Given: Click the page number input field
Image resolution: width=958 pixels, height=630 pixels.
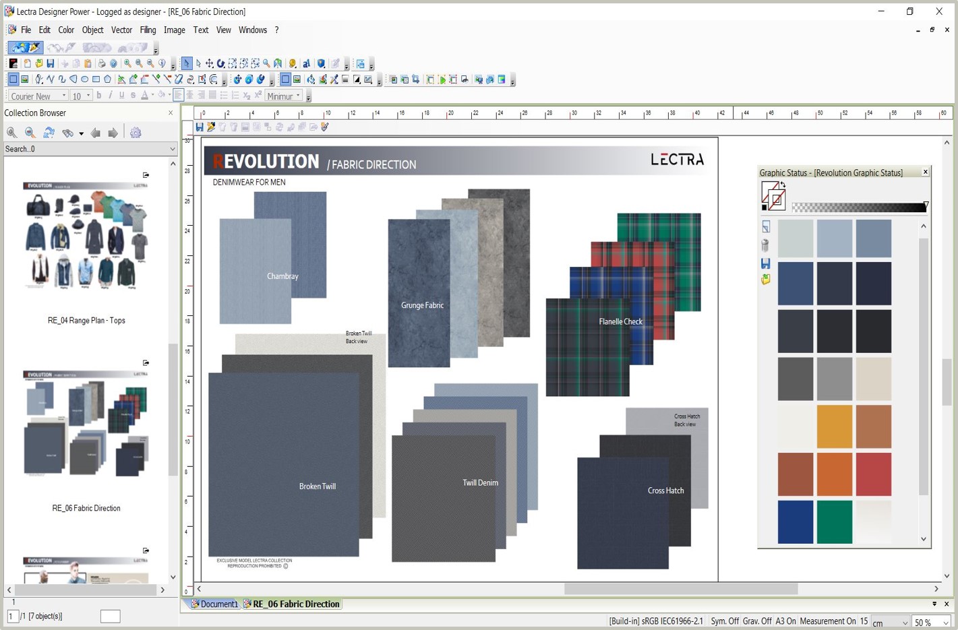Looking at the screenshot, I should 13,617.
